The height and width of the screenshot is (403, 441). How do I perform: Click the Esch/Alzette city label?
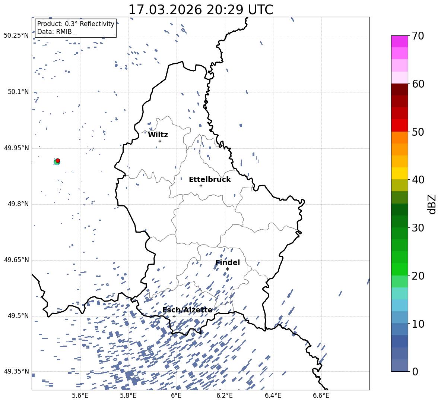(x=188, y=310)
